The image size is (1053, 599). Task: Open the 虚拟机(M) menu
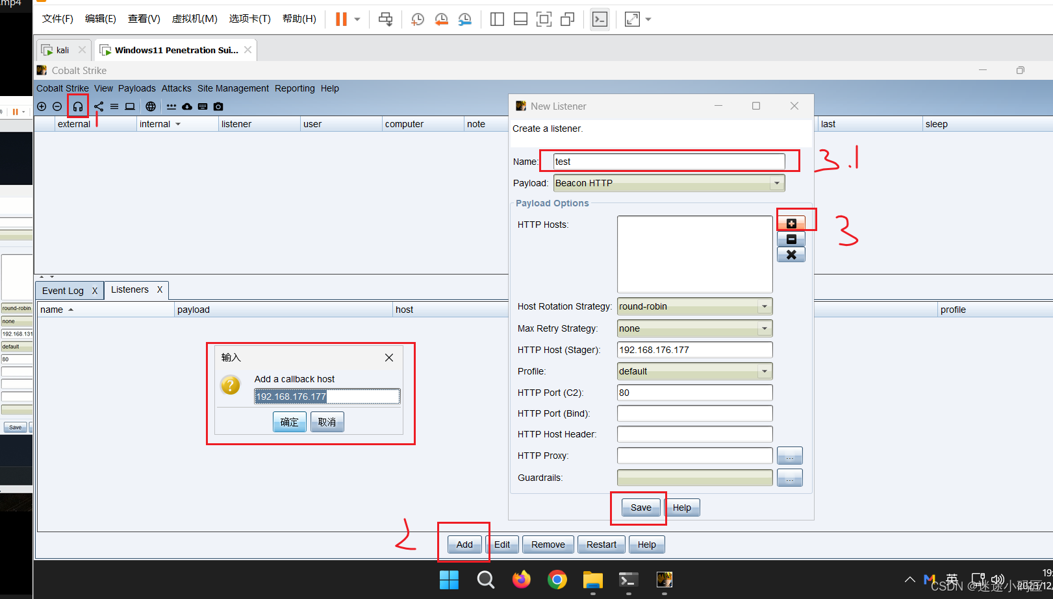click(194, 19)
